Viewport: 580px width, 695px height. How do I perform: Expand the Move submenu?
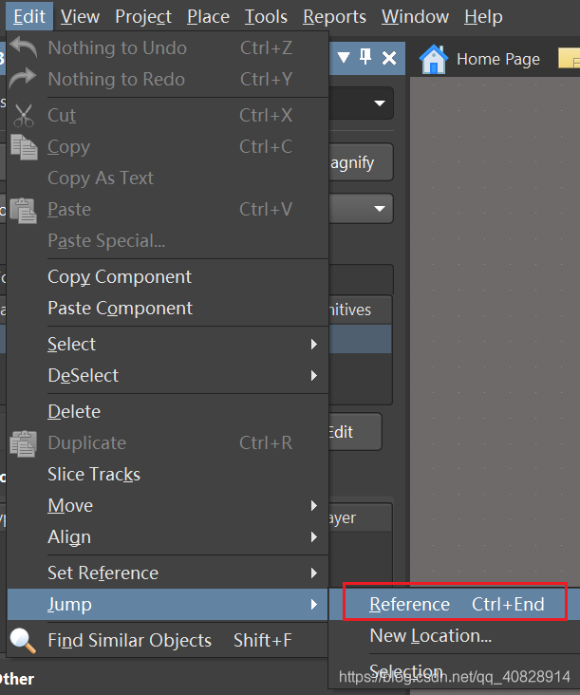(167, 506)
